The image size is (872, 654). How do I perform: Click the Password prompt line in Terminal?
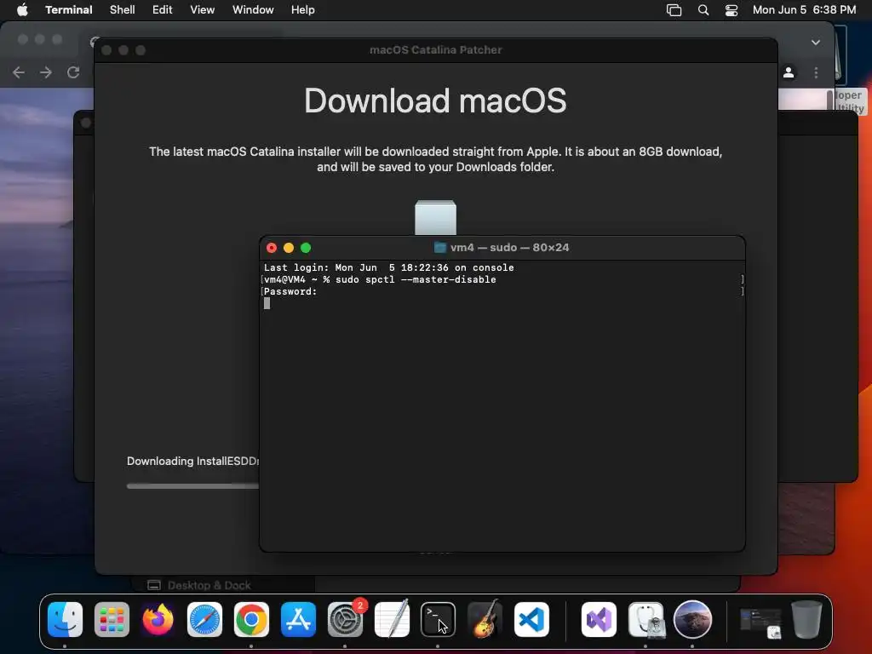click(x=290, y=291)
